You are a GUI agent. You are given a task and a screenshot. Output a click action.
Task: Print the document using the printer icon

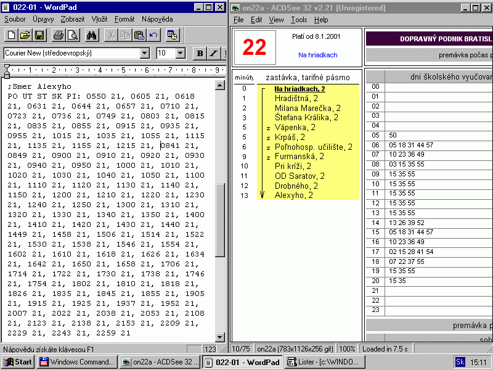tap(58, 35)
